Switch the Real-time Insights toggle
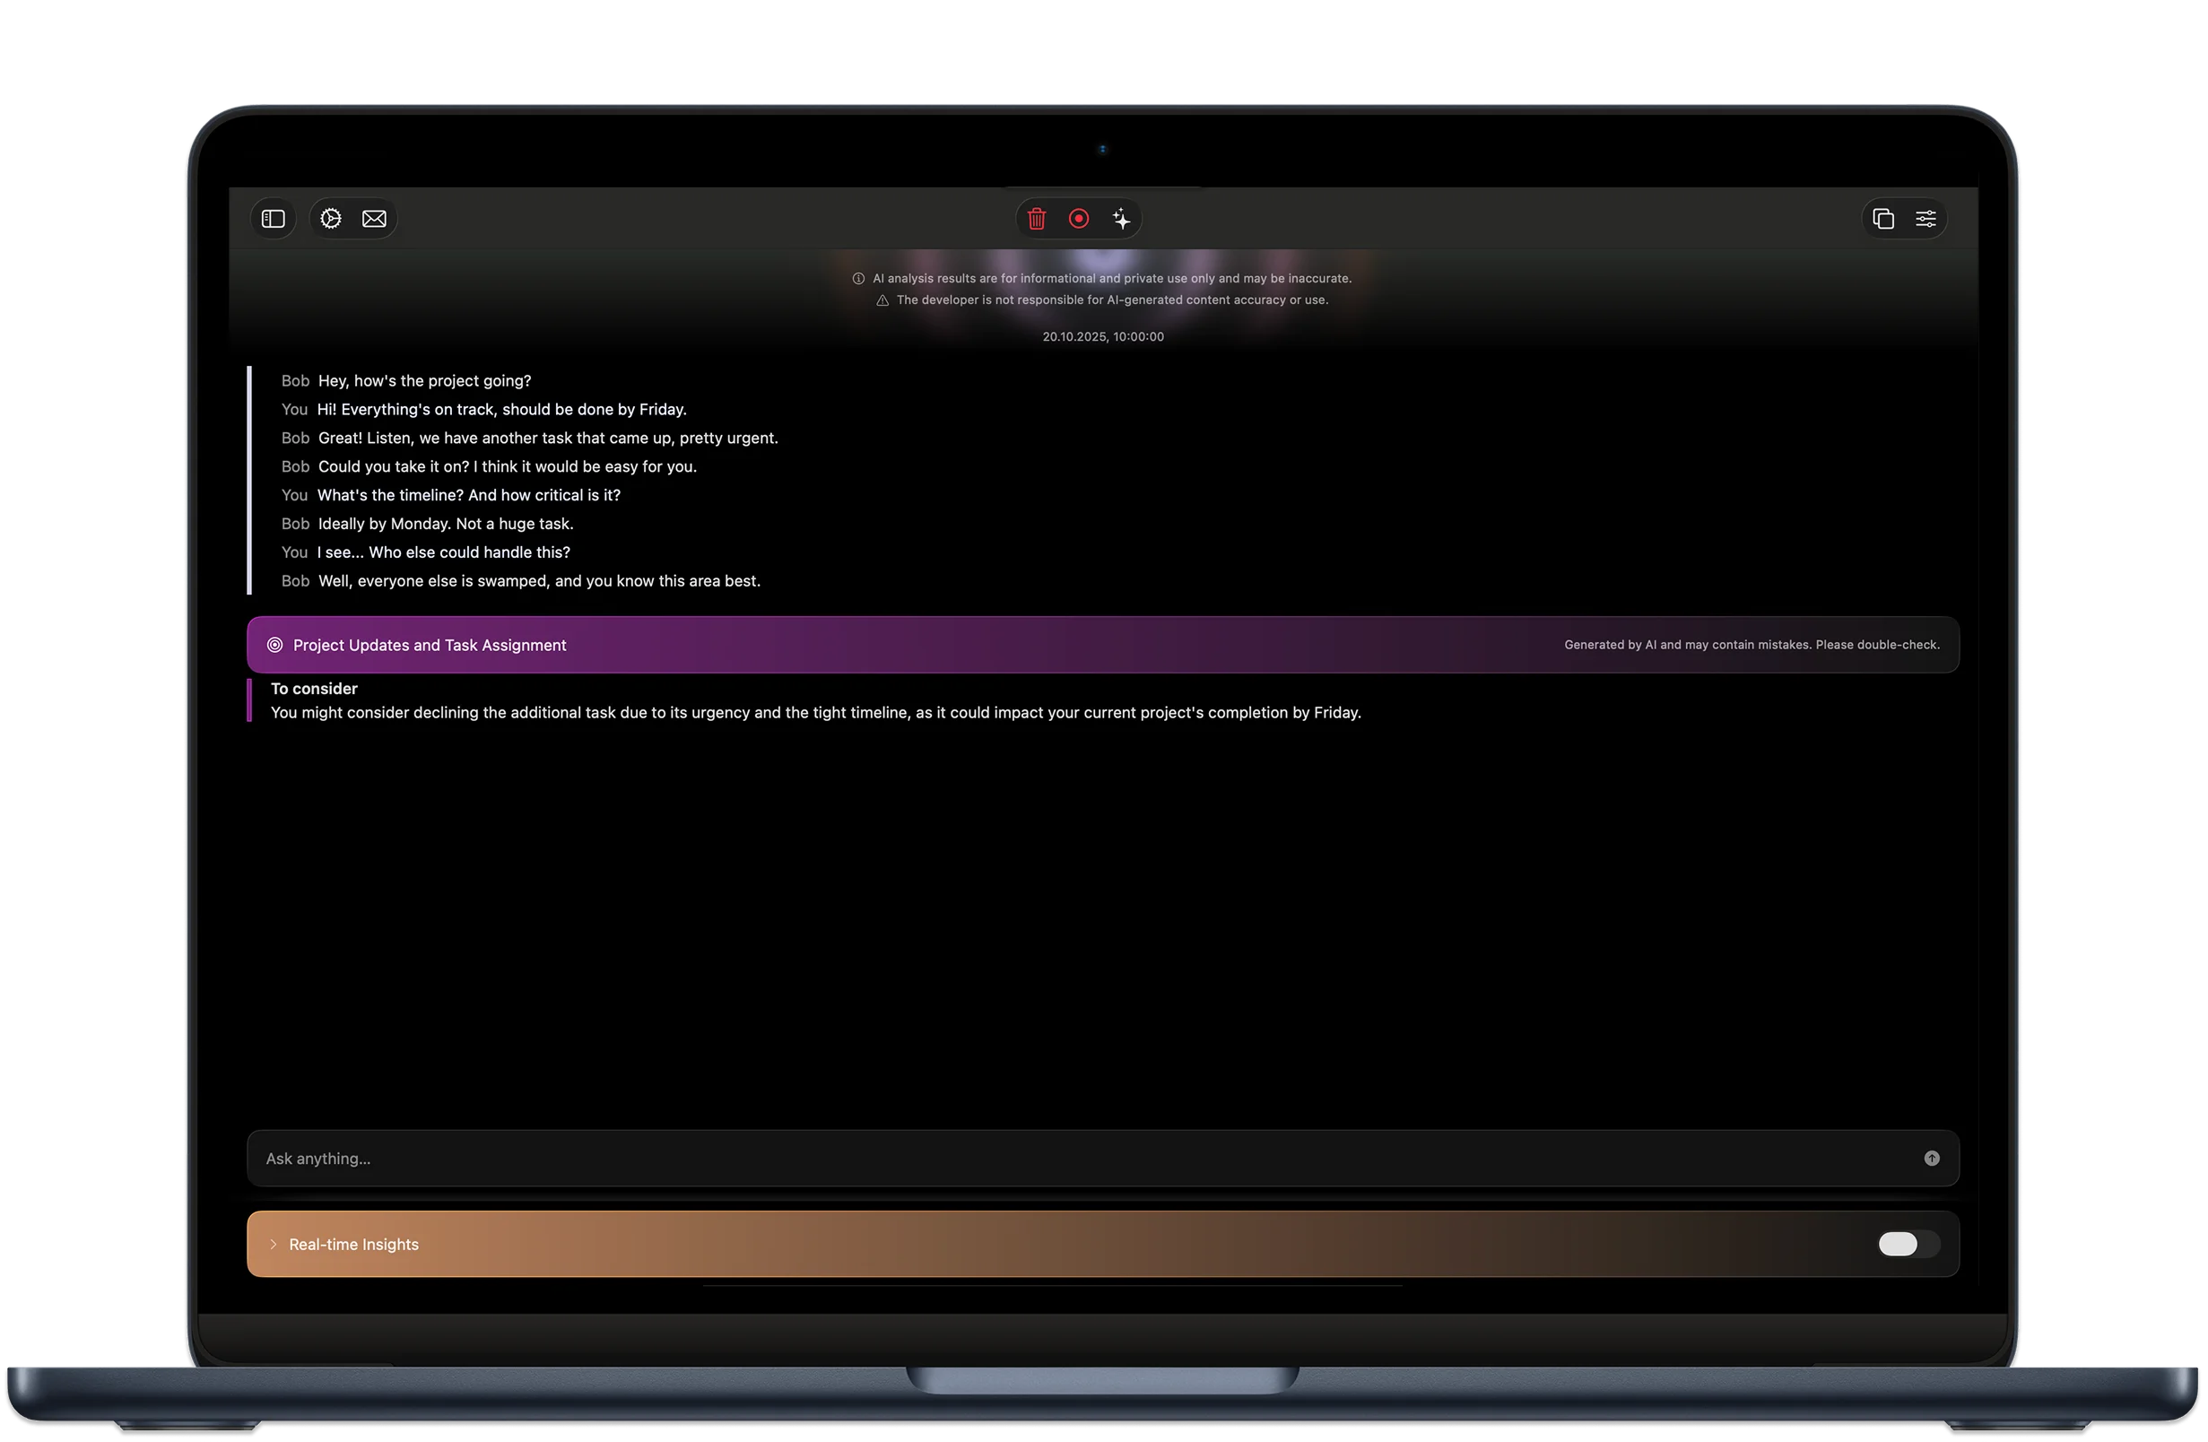Viewport: 2208px width, 1442px height. pos(1908,1245)
